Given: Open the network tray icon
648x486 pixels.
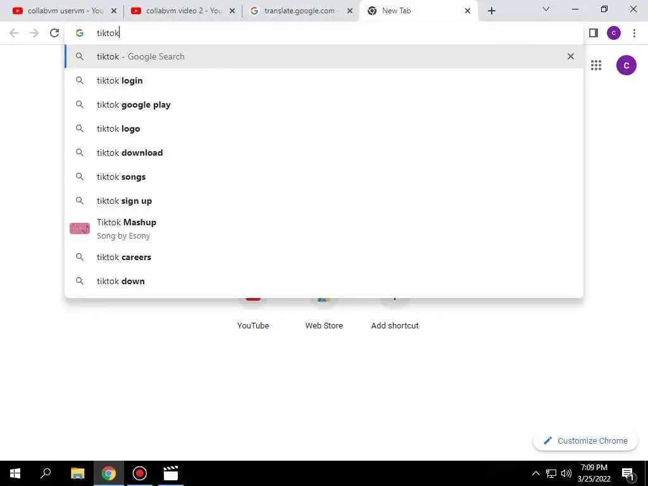Looking at the screenshot, I should (551, 473).
